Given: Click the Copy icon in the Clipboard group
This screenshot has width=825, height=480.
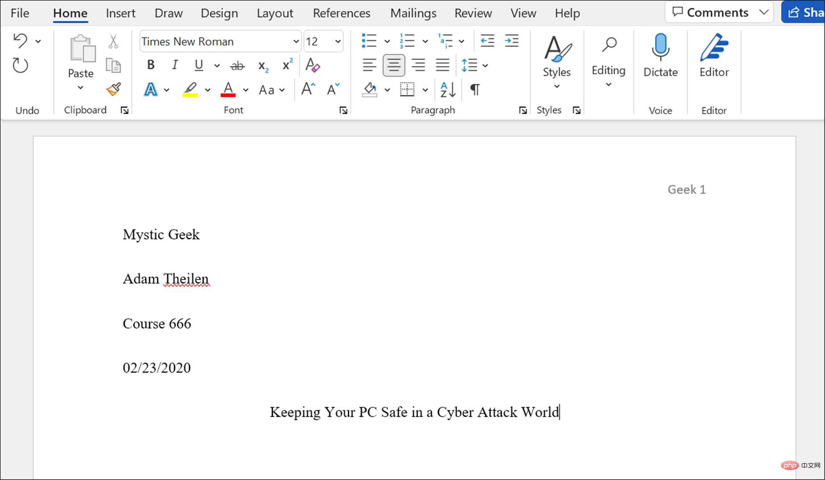Looking at the screenshot, I should [x=113, y=65].
